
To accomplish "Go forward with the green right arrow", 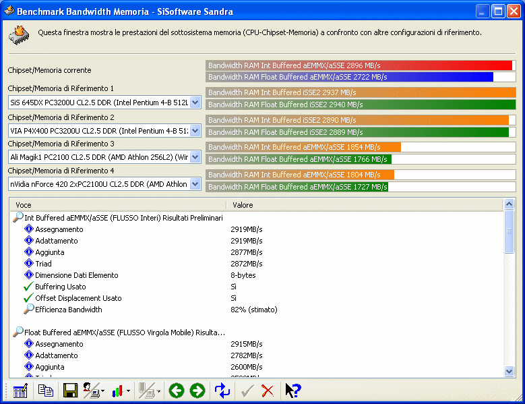I will pyautogui.click(x=197, y=391).
